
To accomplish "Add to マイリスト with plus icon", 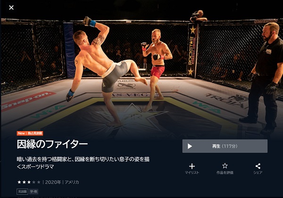I will (192, 166).
